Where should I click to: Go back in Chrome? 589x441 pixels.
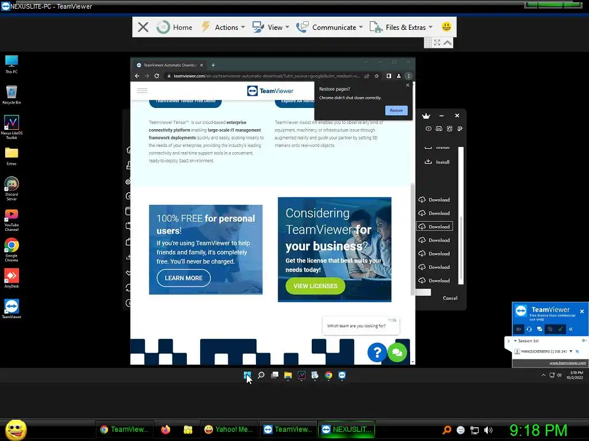coord(137,76)
